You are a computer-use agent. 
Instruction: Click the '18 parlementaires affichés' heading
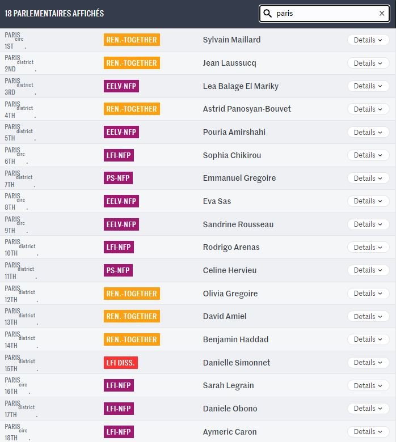[54, 13]
